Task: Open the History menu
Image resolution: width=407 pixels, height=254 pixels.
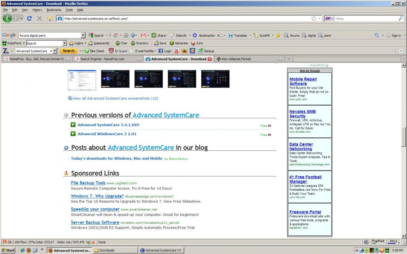Action: pos(37,10)
